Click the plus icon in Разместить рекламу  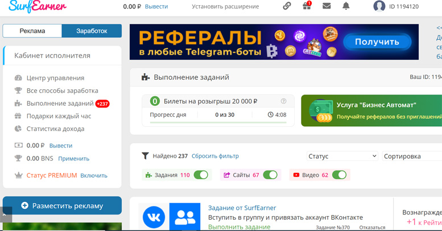(x=25, y=205)
